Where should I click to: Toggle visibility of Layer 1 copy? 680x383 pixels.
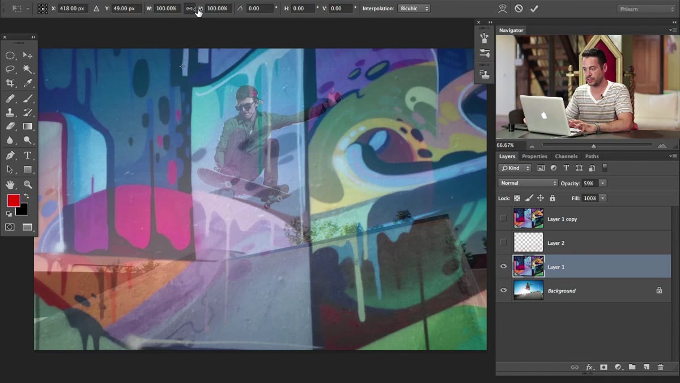(x=503, y=219)
